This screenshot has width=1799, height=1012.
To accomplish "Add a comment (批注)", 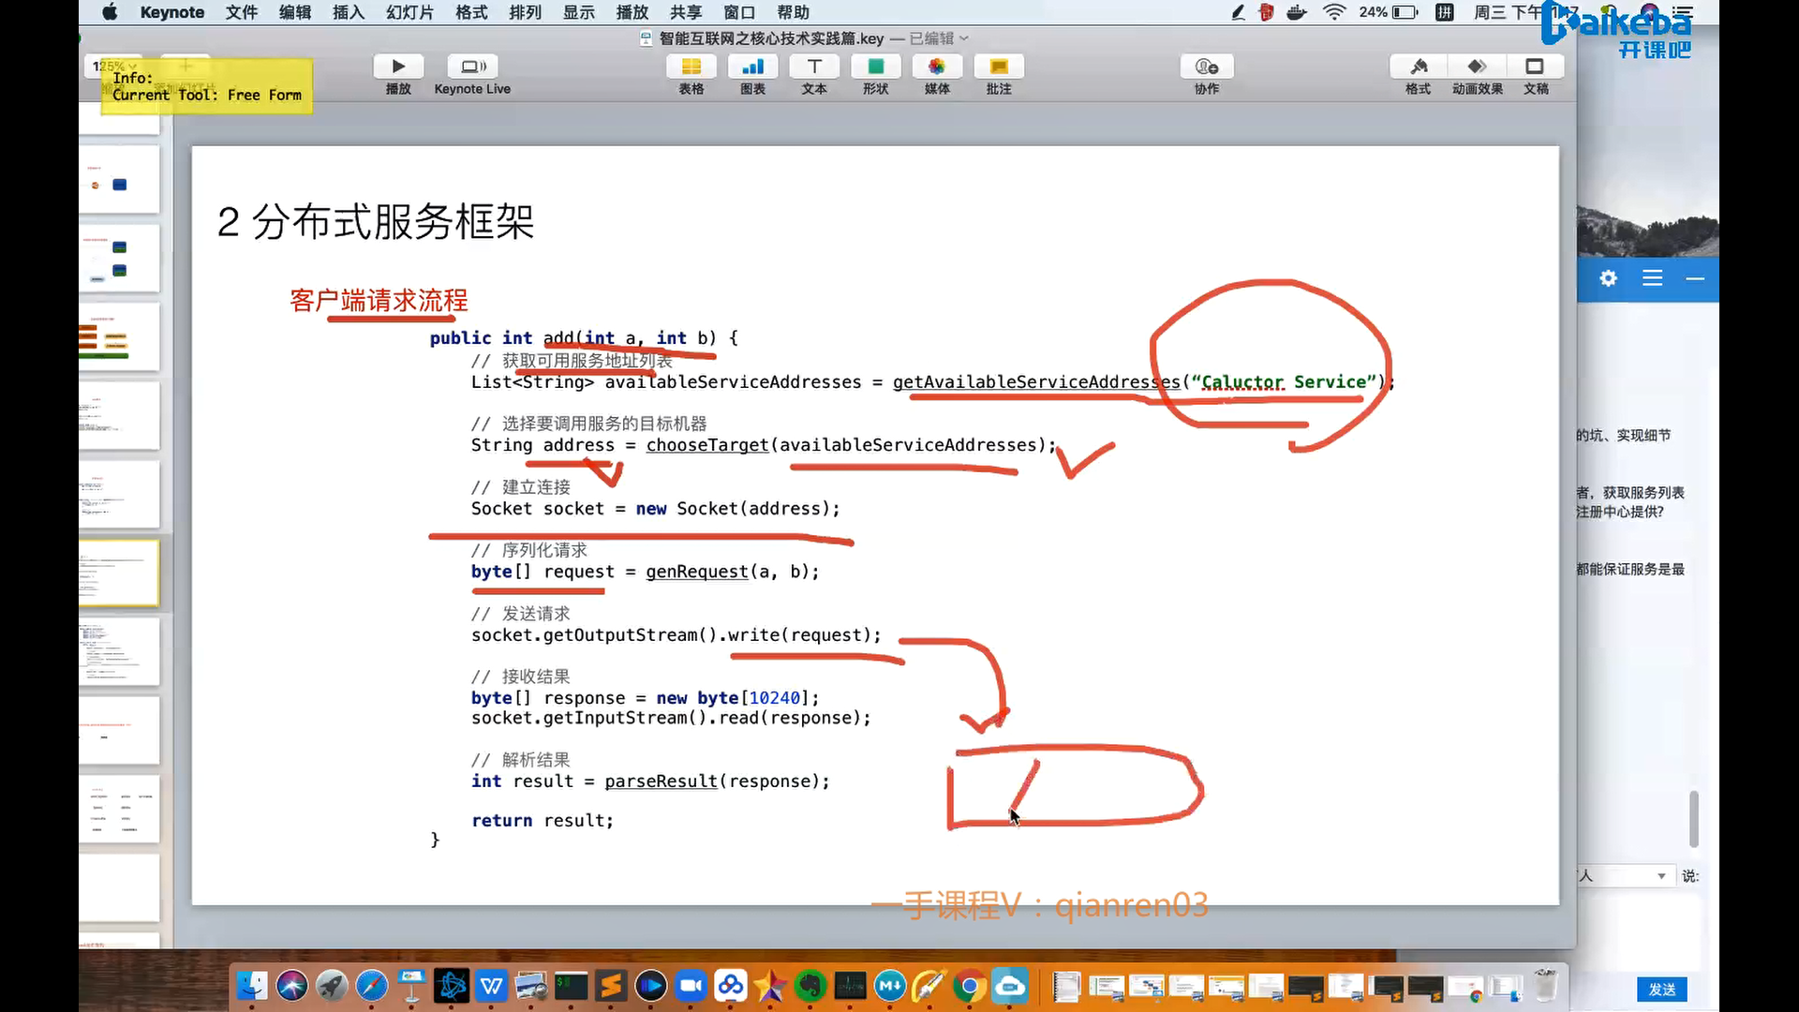I will pyautogui.click(x=999, y=67).
